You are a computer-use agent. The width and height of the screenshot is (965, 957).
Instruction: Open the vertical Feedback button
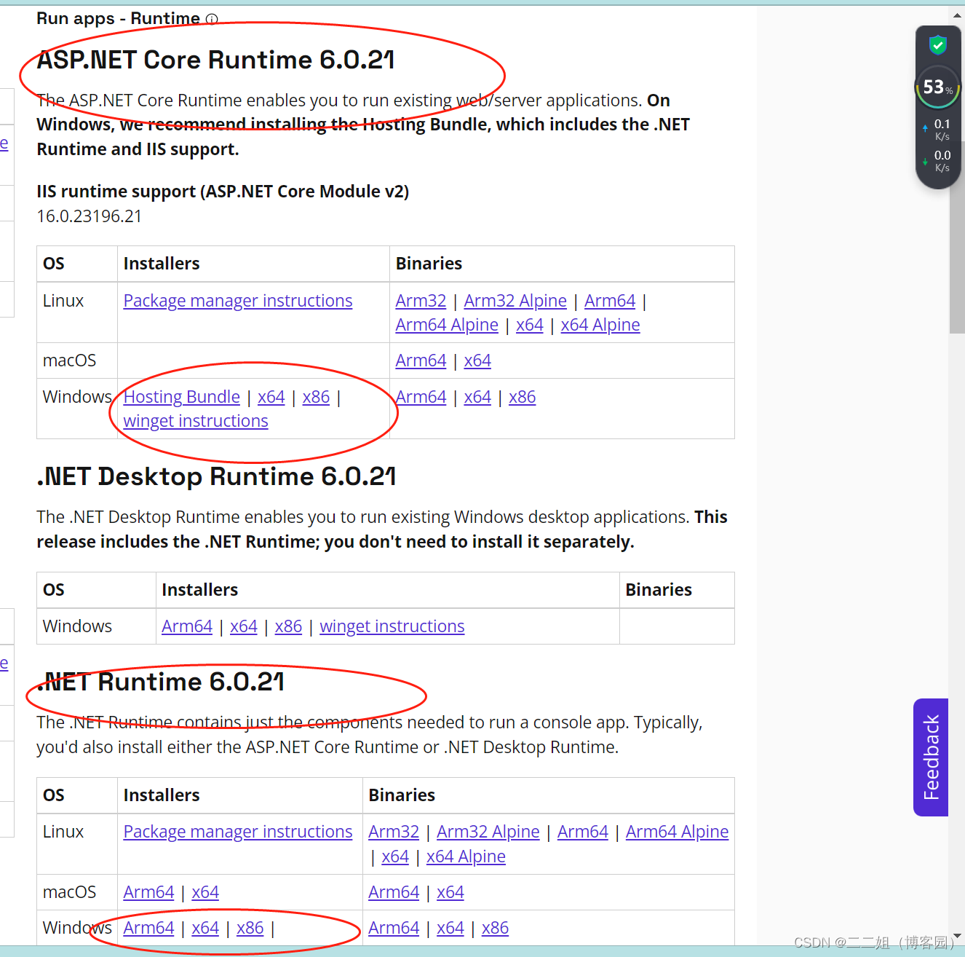[931, 757]
